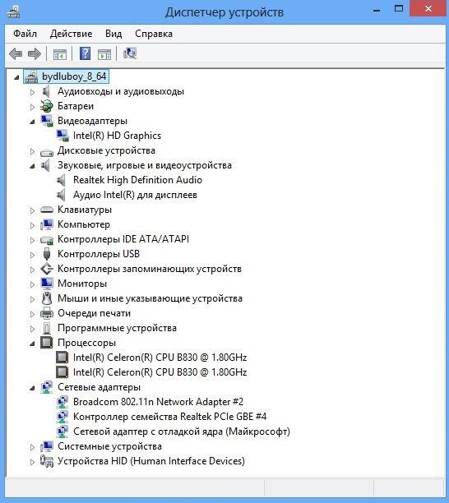
Task: Click the speaker icon beside Аудиовходы и аудиовыходы
Action: 47,92
